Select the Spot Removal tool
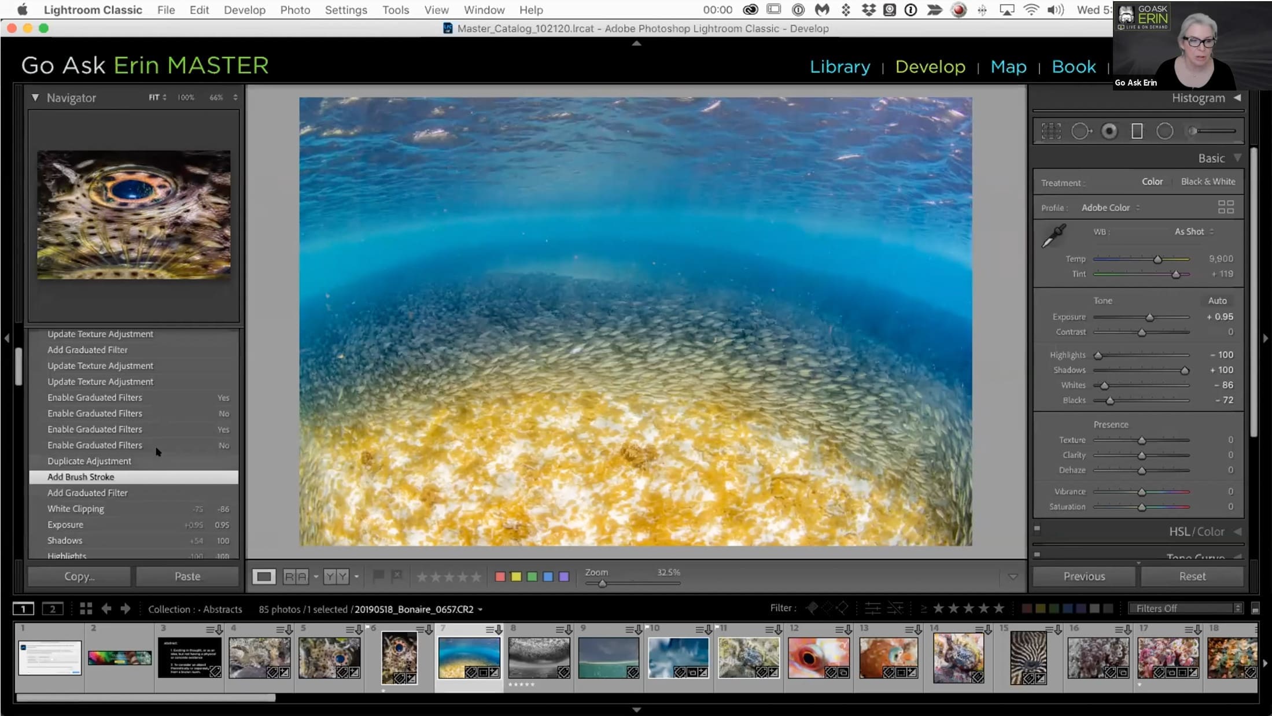 click(1081, 131)
